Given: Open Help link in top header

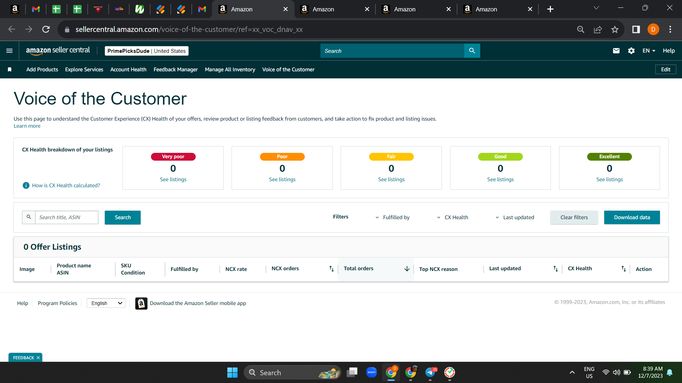Looking at the screenshot, I should click(x=669, y=51).
